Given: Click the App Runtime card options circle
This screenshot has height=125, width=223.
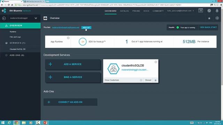Looking at the screenshot, I should click(x=68, y=38).
